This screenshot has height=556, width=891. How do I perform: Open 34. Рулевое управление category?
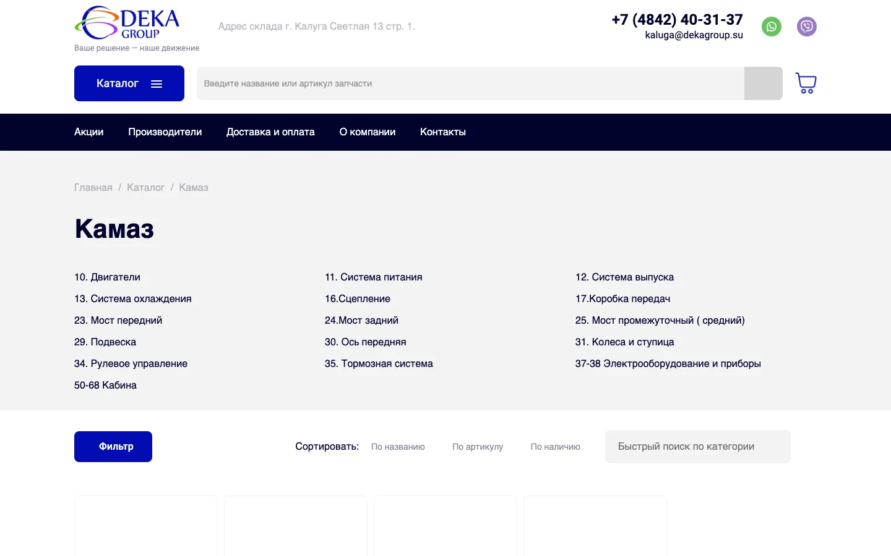click(131, 364)
